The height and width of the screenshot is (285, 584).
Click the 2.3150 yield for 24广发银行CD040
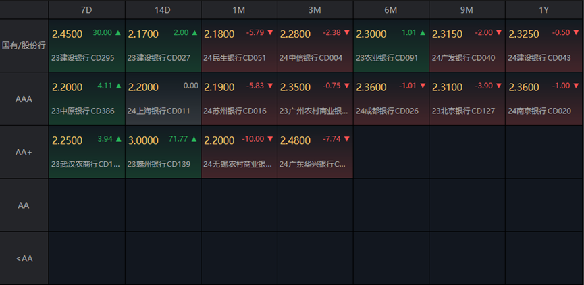pos(448,34)
